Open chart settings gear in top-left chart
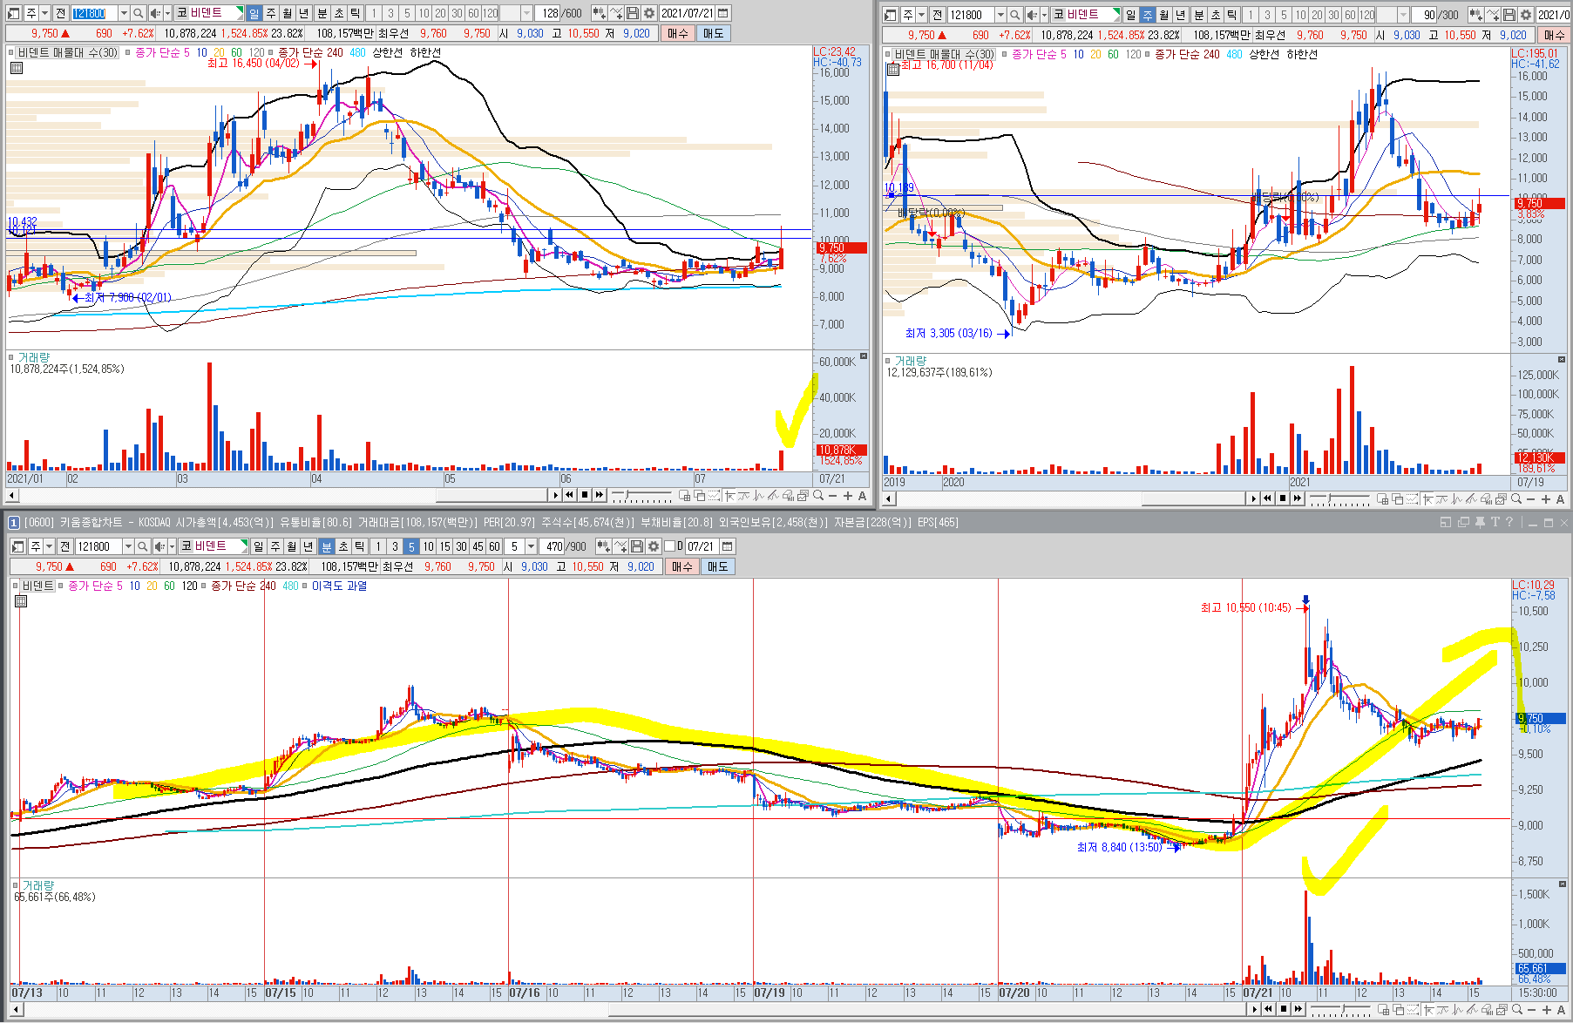 648,13
